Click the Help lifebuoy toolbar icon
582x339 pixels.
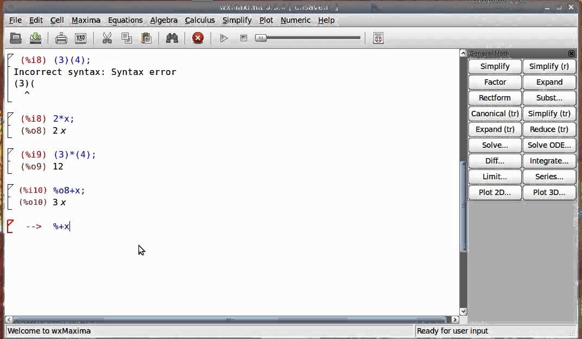378,38
